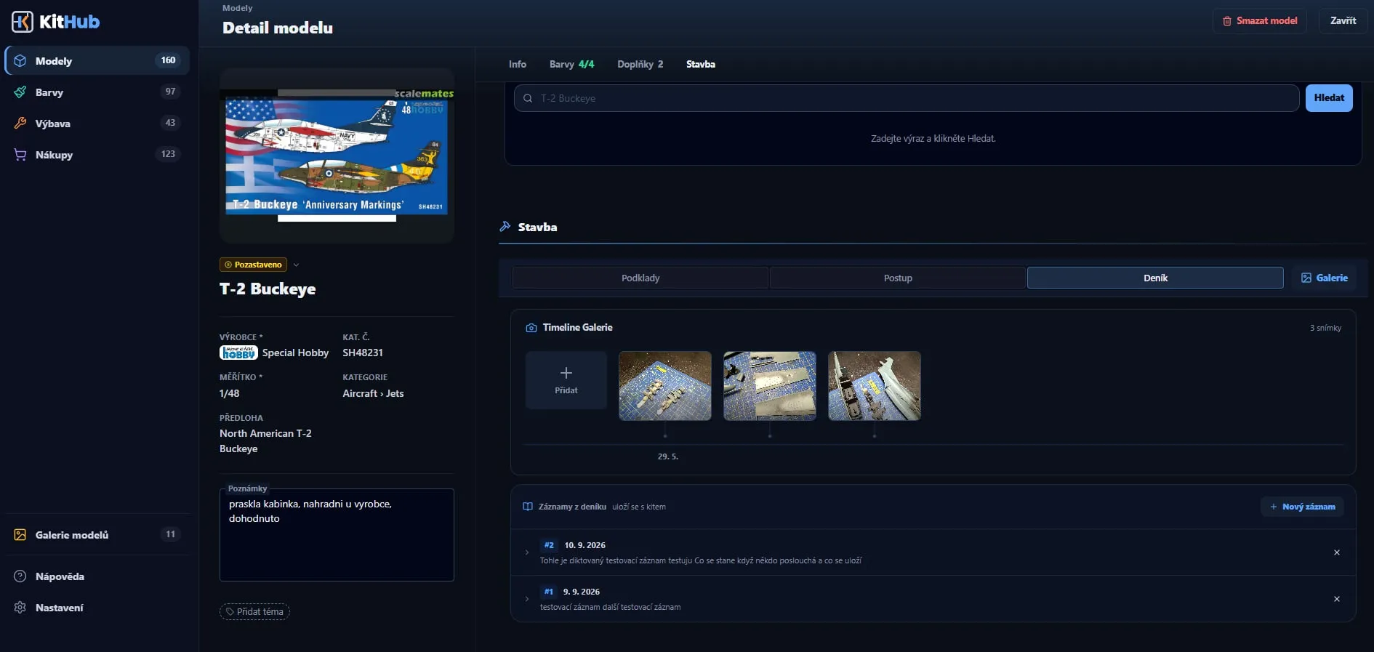Switch to the Doplňky tab

[640, 64]
